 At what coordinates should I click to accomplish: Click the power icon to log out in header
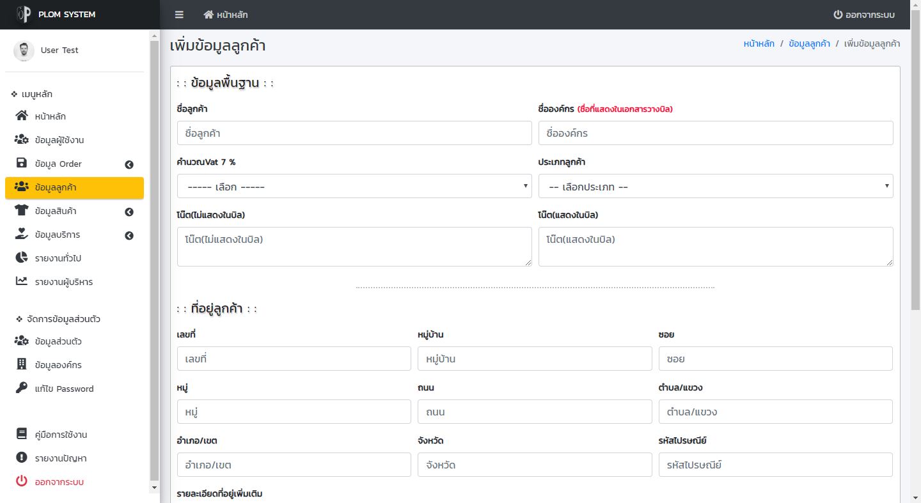(x=838, y=15)
